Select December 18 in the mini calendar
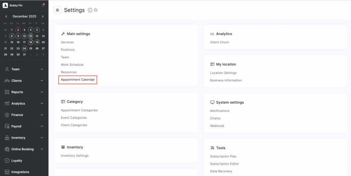Viewport: 351px width, 176px height. click(31, 42)
